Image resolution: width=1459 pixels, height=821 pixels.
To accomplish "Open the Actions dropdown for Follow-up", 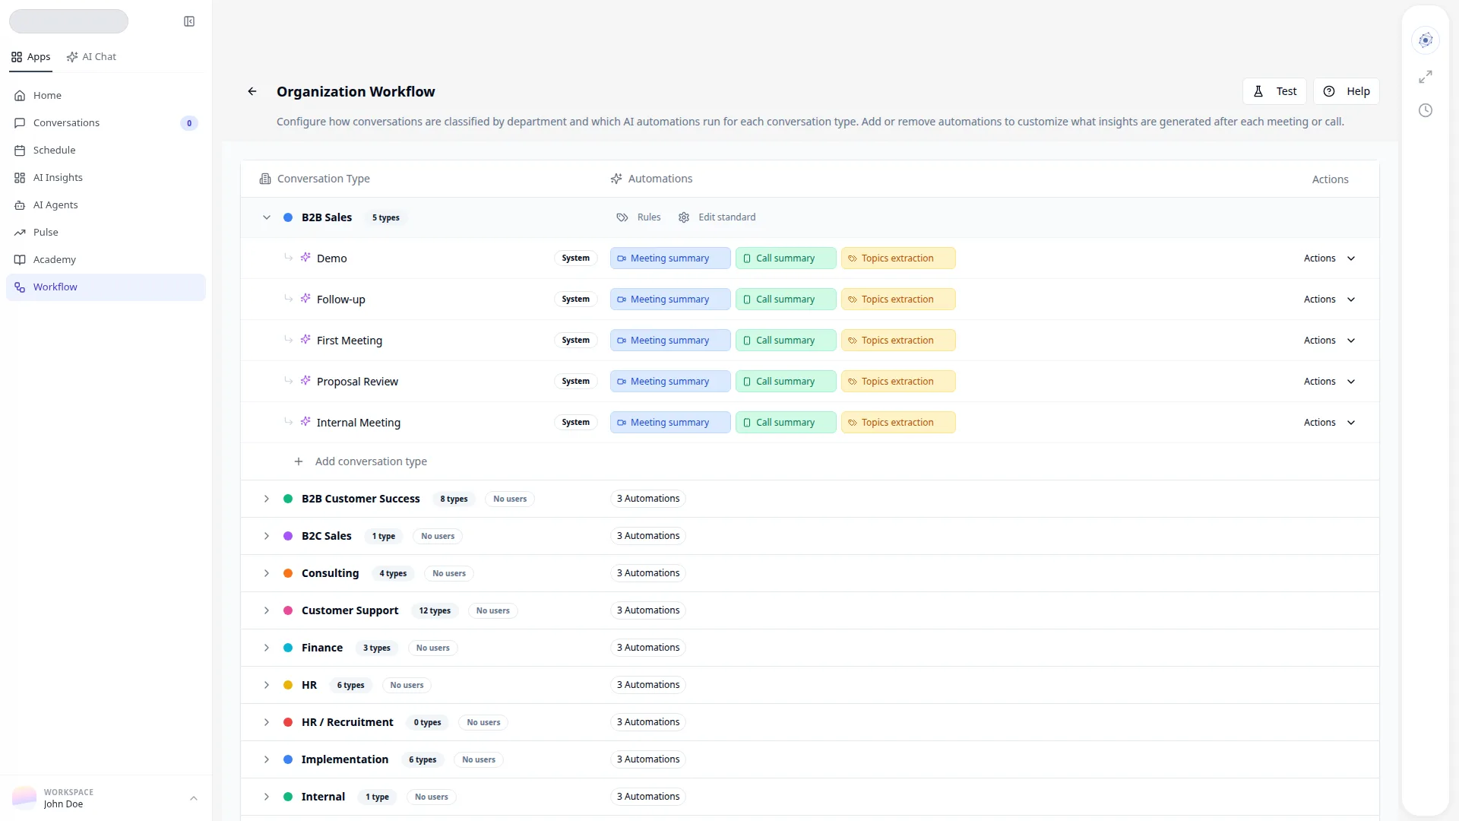I will [x=1330, y=300].
